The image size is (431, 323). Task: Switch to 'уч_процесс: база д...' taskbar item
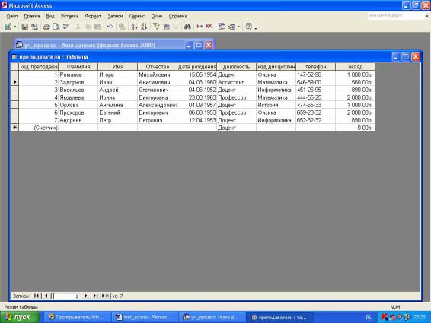coord(212,317)
